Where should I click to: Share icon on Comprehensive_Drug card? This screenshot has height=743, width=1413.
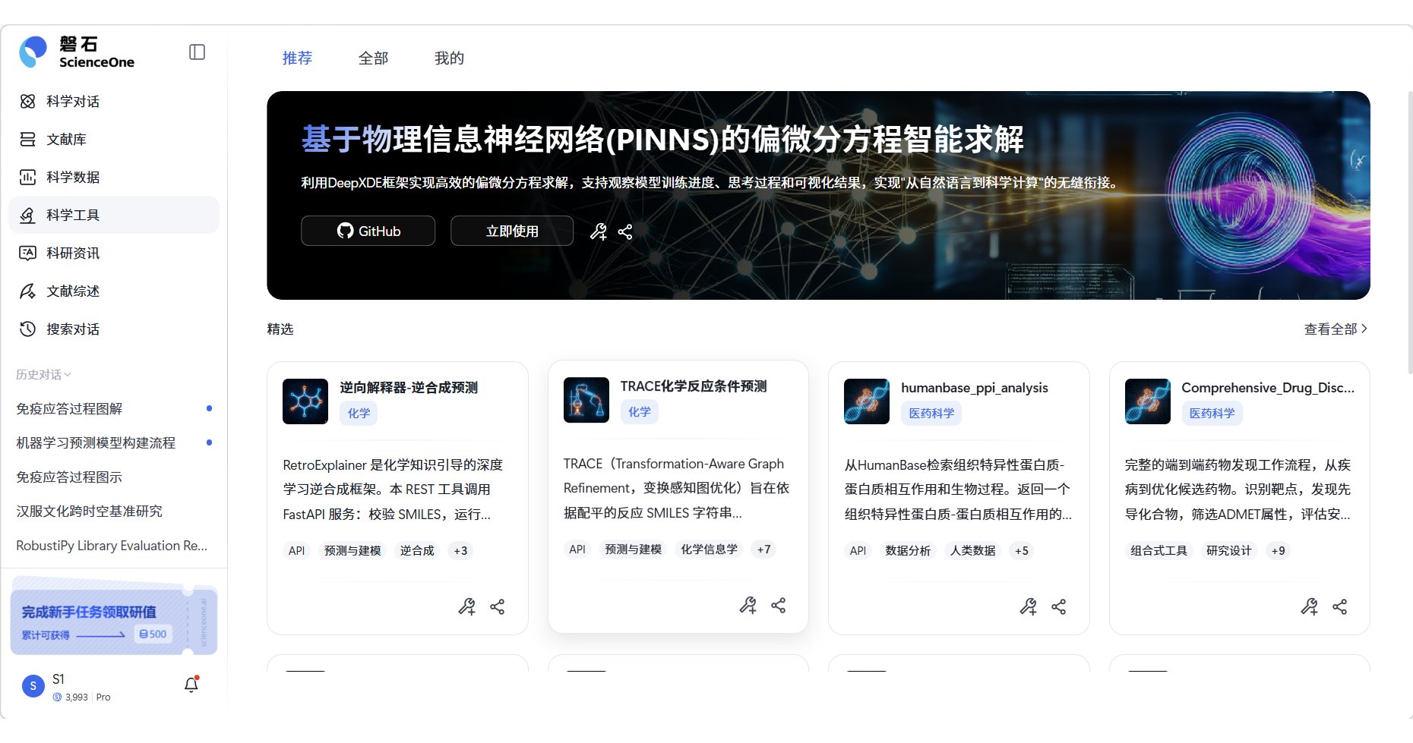pyautogui.click(x=1340, y=606)
